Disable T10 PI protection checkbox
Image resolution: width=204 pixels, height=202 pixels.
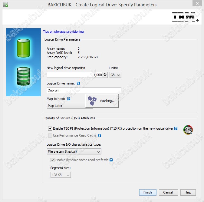pyautogui.click(x=50, y=128)
